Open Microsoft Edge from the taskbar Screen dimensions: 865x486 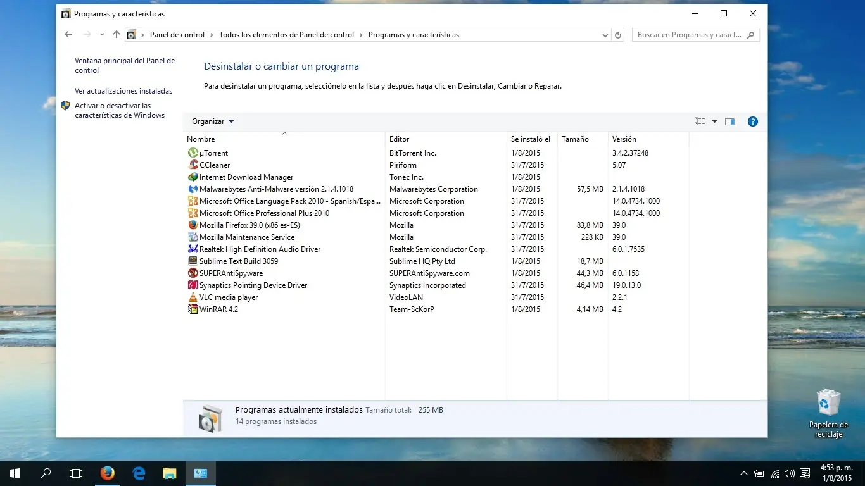[x=139, y=473]
